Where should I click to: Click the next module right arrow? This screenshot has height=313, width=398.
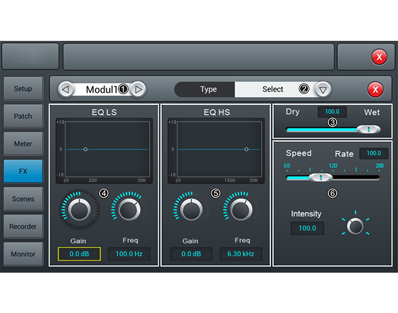pos(138,89)
